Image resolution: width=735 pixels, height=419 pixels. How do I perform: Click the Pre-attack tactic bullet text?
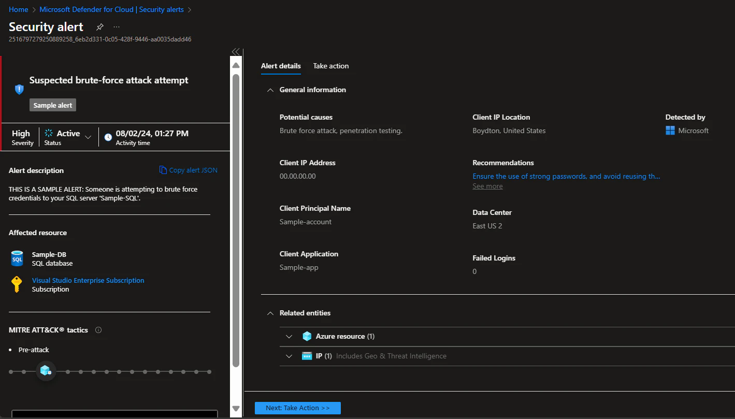(x=34, y=350)
